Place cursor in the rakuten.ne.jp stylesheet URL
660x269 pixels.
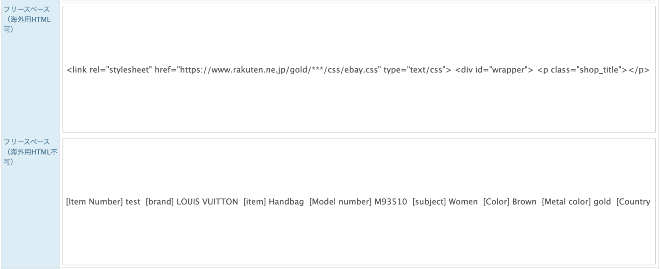coord(276,69)
